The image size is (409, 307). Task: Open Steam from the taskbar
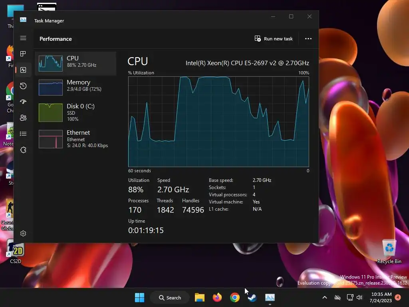pyautogui.click(x=252, y=297)
